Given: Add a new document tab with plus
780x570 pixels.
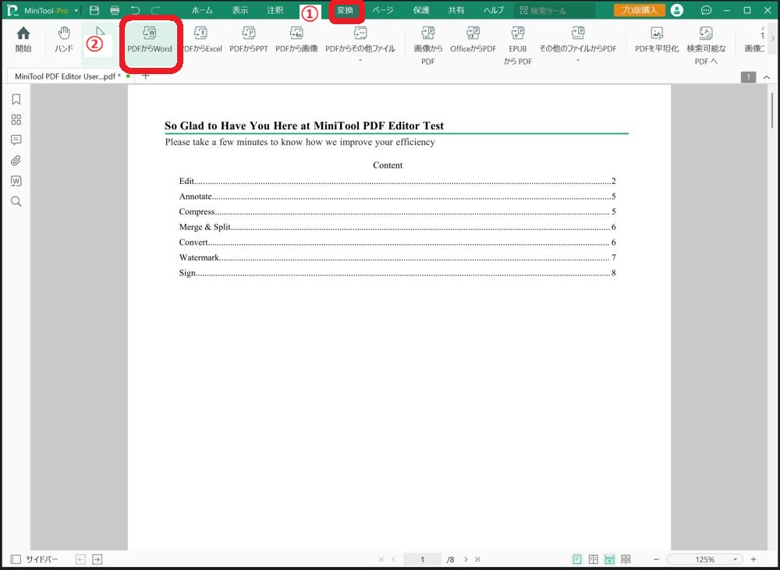Looking at the screenshot, I should [x=145, y=76].
